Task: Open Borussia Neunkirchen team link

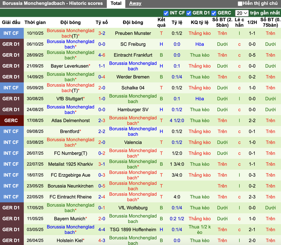Action: click(x=70, y=186)
